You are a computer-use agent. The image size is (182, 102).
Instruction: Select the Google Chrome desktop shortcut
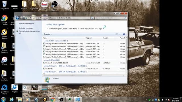[x=5, y=20]
